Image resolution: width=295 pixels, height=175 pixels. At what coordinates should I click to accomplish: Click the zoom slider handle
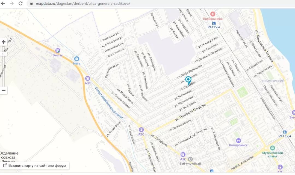pos(3,54)
